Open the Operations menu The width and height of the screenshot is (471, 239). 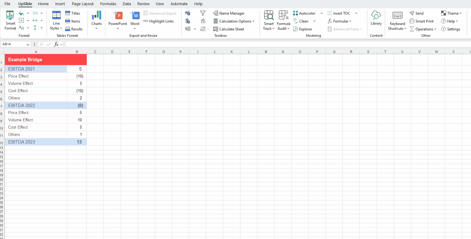click(423, 29)
